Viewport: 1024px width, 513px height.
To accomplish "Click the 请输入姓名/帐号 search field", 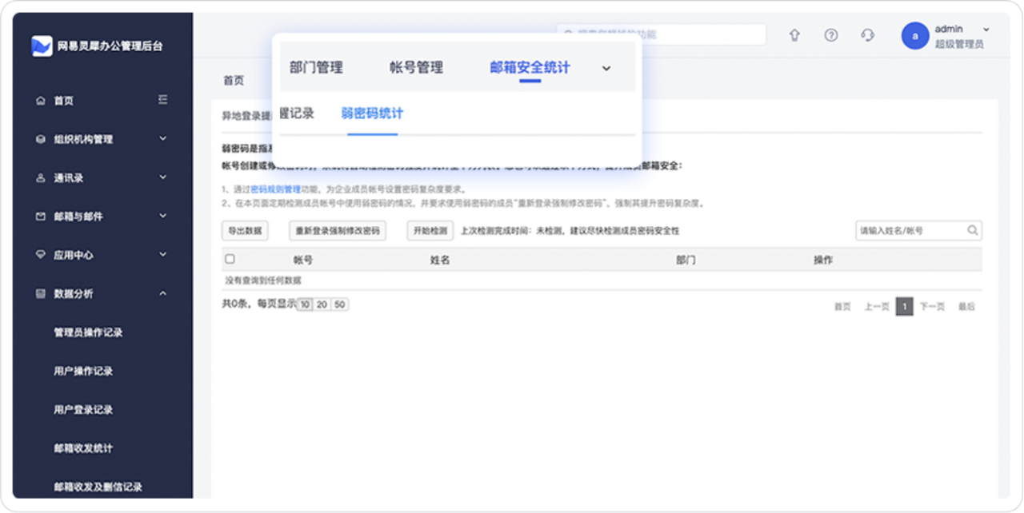I will point(910,230).
